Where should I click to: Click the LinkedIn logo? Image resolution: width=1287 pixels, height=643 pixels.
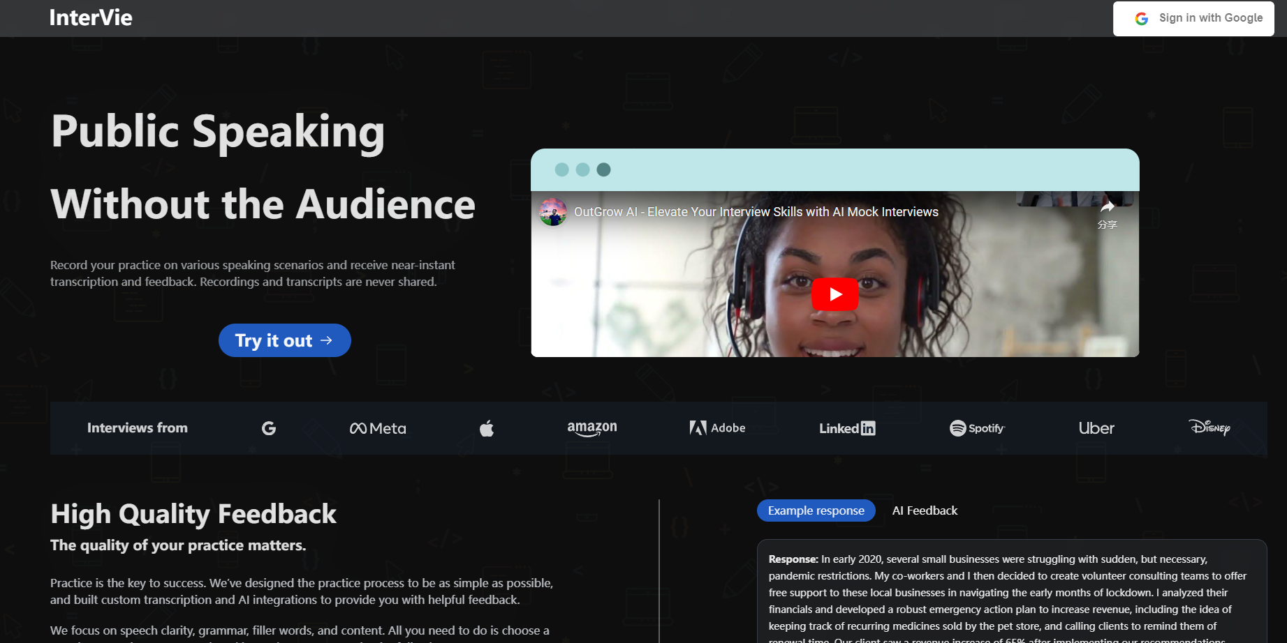(x=847, y=428)
